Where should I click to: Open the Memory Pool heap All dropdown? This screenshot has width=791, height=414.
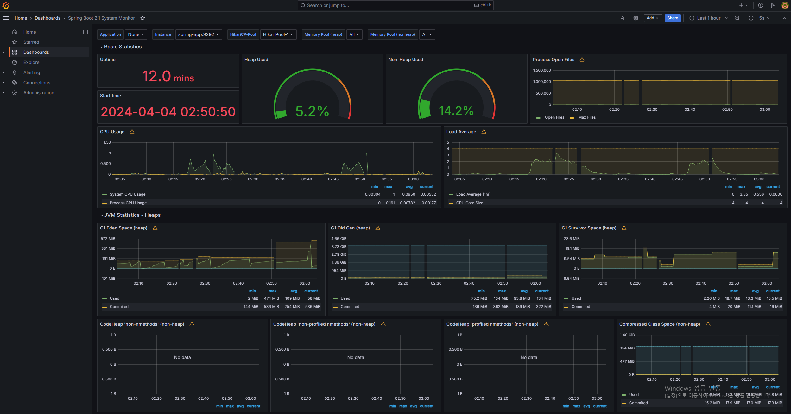tap(354, 34)
